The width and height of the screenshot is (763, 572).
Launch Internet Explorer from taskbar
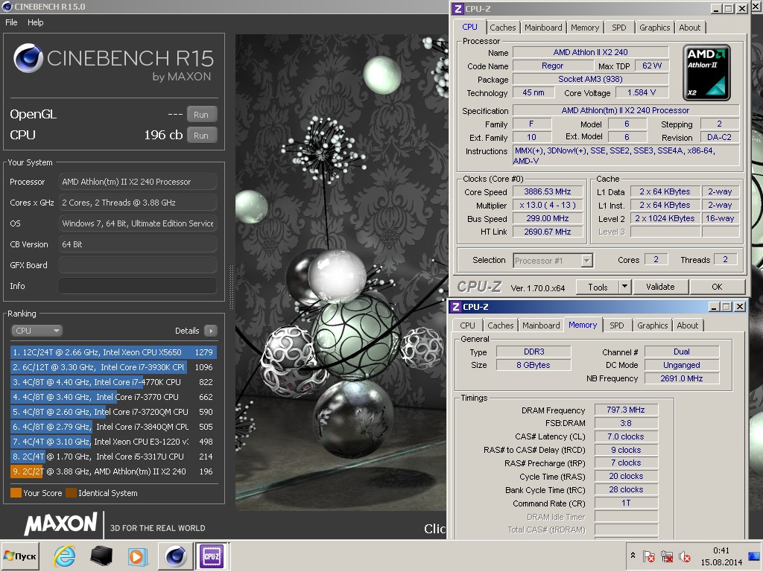pyautogui.click(x=64, y=556)
